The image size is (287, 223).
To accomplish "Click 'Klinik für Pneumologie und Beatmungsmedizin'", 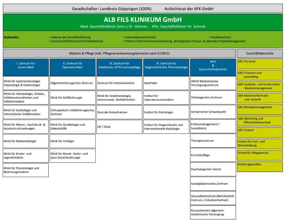I will pos(26,170).
